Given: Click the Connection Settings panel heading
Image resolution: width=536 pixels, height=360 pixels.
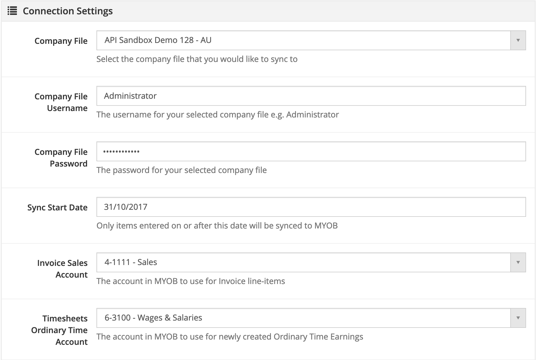Looking at the screenshot, I should 68,11.
